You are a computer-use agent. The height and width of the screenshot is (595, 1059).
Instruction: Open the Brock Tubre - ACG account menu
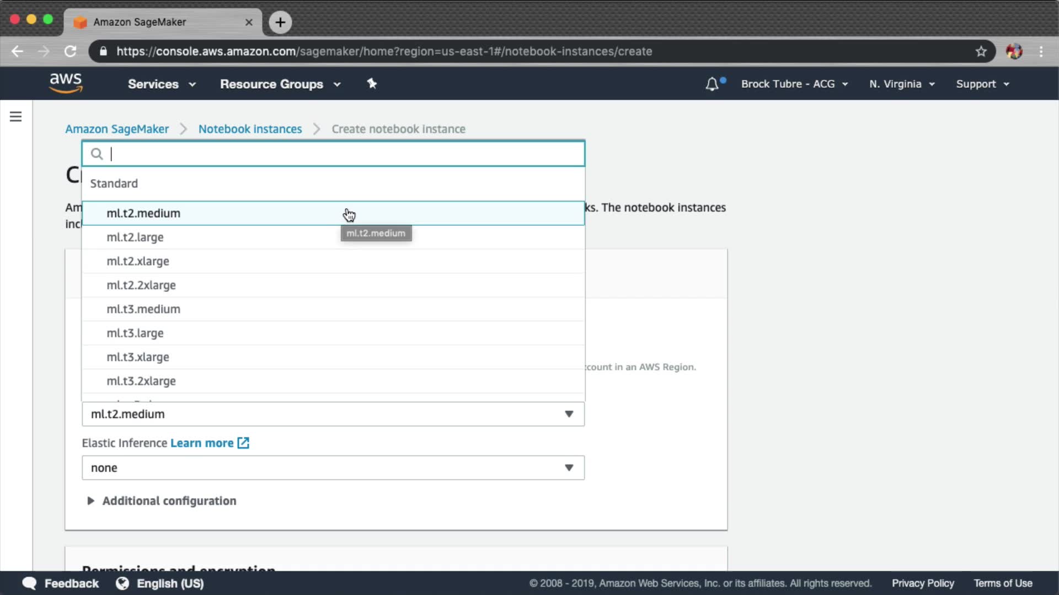click(794, 84)
